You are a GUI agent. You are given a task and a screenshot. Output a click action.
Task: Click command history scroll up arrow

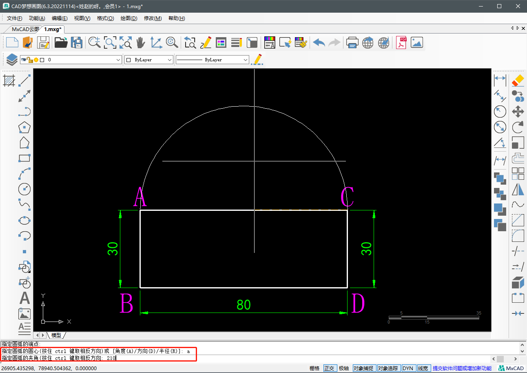coord(522,345)
